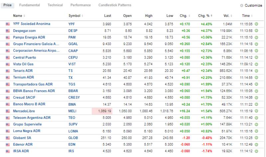Click the US flag icon beside MercadoLibre
This screenshot has height=157, width=266.
pos(8,111)
